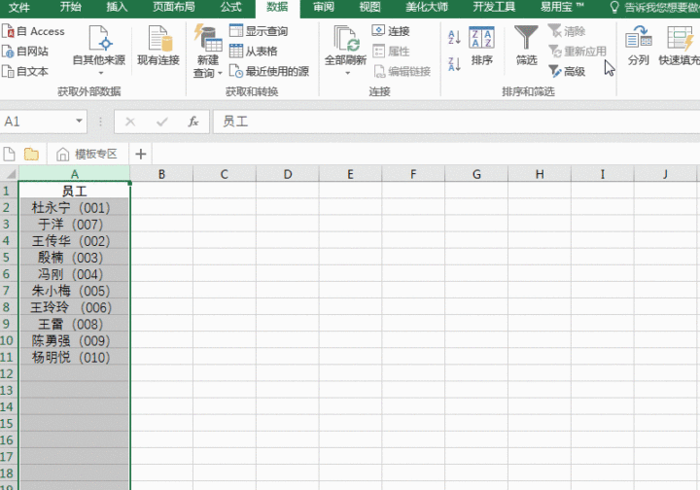Click 重新应用 reapply filter
Screen dimensions: 700x490
point(577,51)
